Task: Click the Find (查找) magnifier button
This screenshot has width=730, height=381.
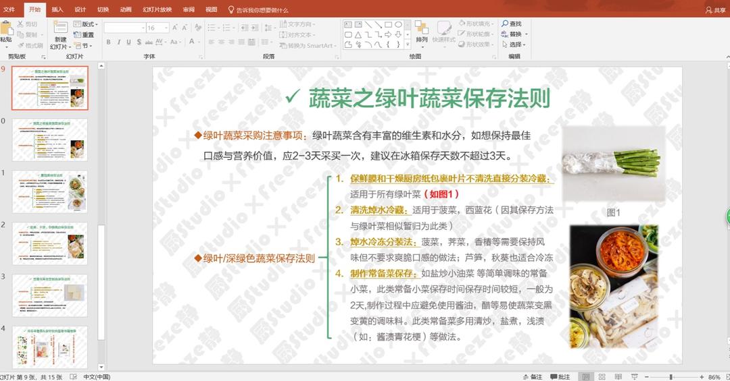Action: pos(511,24)
